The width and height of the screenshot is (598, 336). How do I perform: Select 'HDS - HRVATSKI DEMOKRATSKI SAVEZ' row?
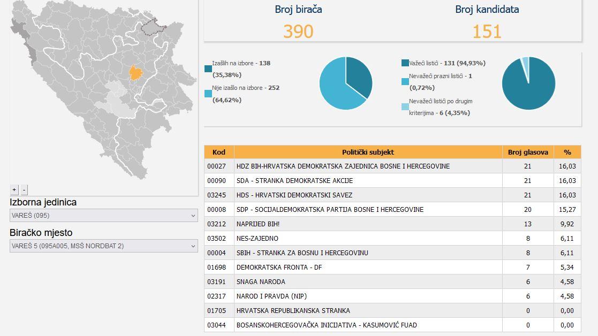click(392, 195)
